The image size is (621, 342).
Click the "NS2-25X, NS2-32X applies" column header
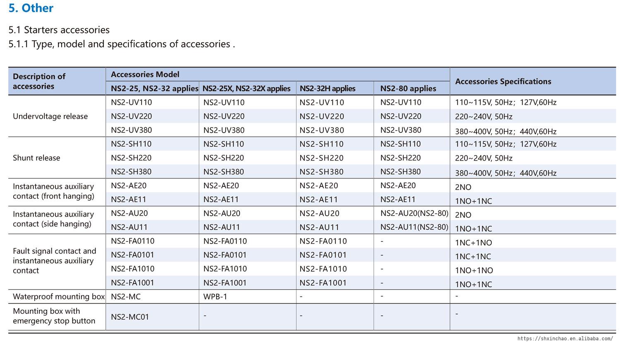(246, 88)
